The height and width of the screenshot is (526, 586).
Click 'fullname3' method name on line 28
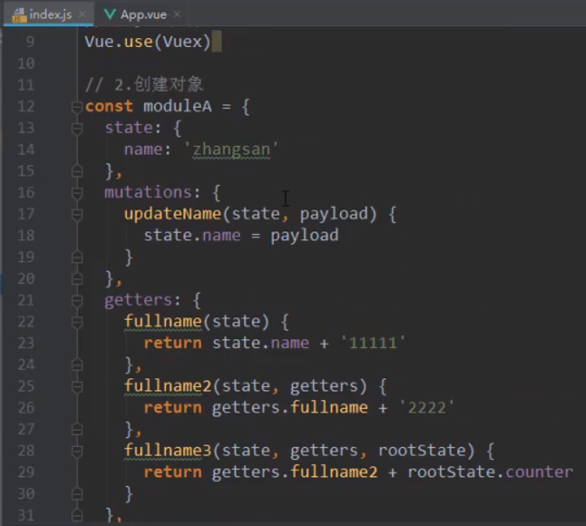coord(168,450)
